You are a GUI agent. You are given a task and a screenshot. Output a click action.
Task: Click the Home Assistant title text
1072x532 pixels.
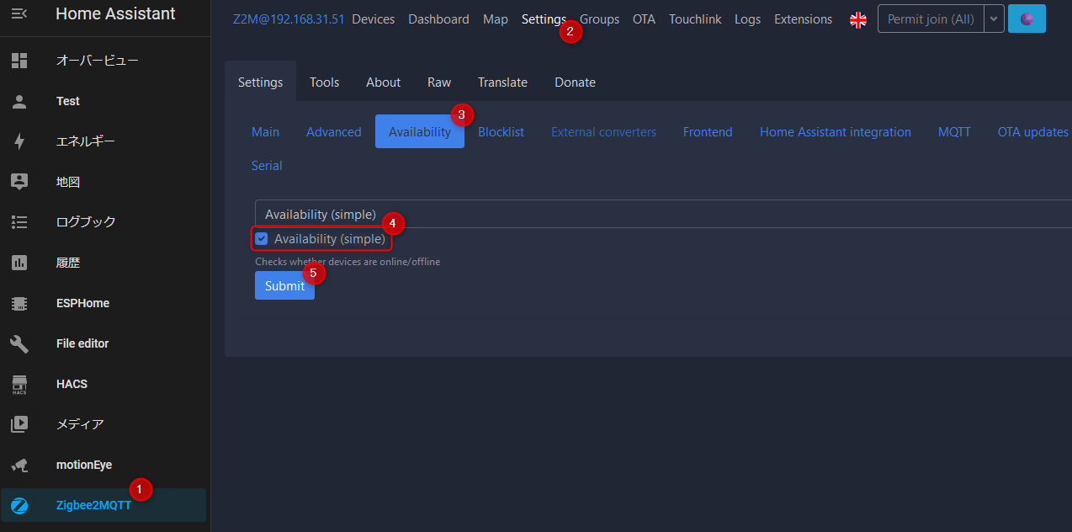pyautogui.click(x=116, y=13)
